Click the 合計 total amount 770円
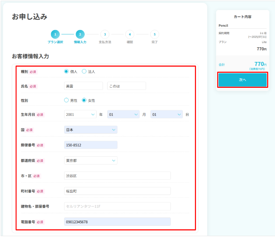 [261, 64]
